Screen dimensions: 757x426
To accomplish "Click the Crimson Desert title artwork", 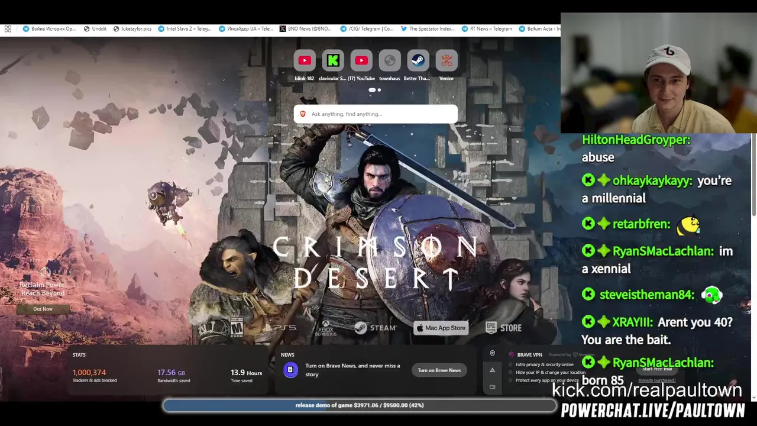I will click(x=376, y=263).
